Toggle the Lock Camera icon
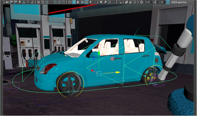Viewport: 197px width, 116px height. click(11, 2)
